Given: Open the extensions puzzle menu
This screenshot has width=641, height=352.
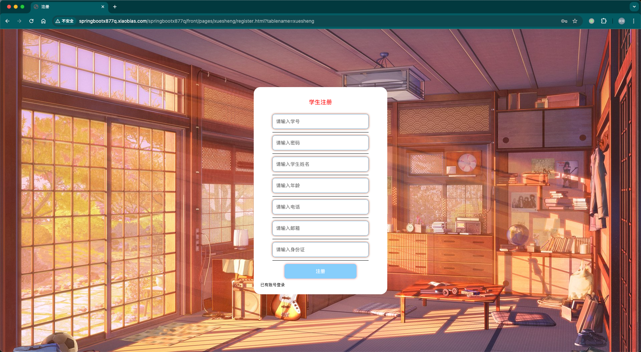Looking at the screenshot, I should tap(604, 21).
